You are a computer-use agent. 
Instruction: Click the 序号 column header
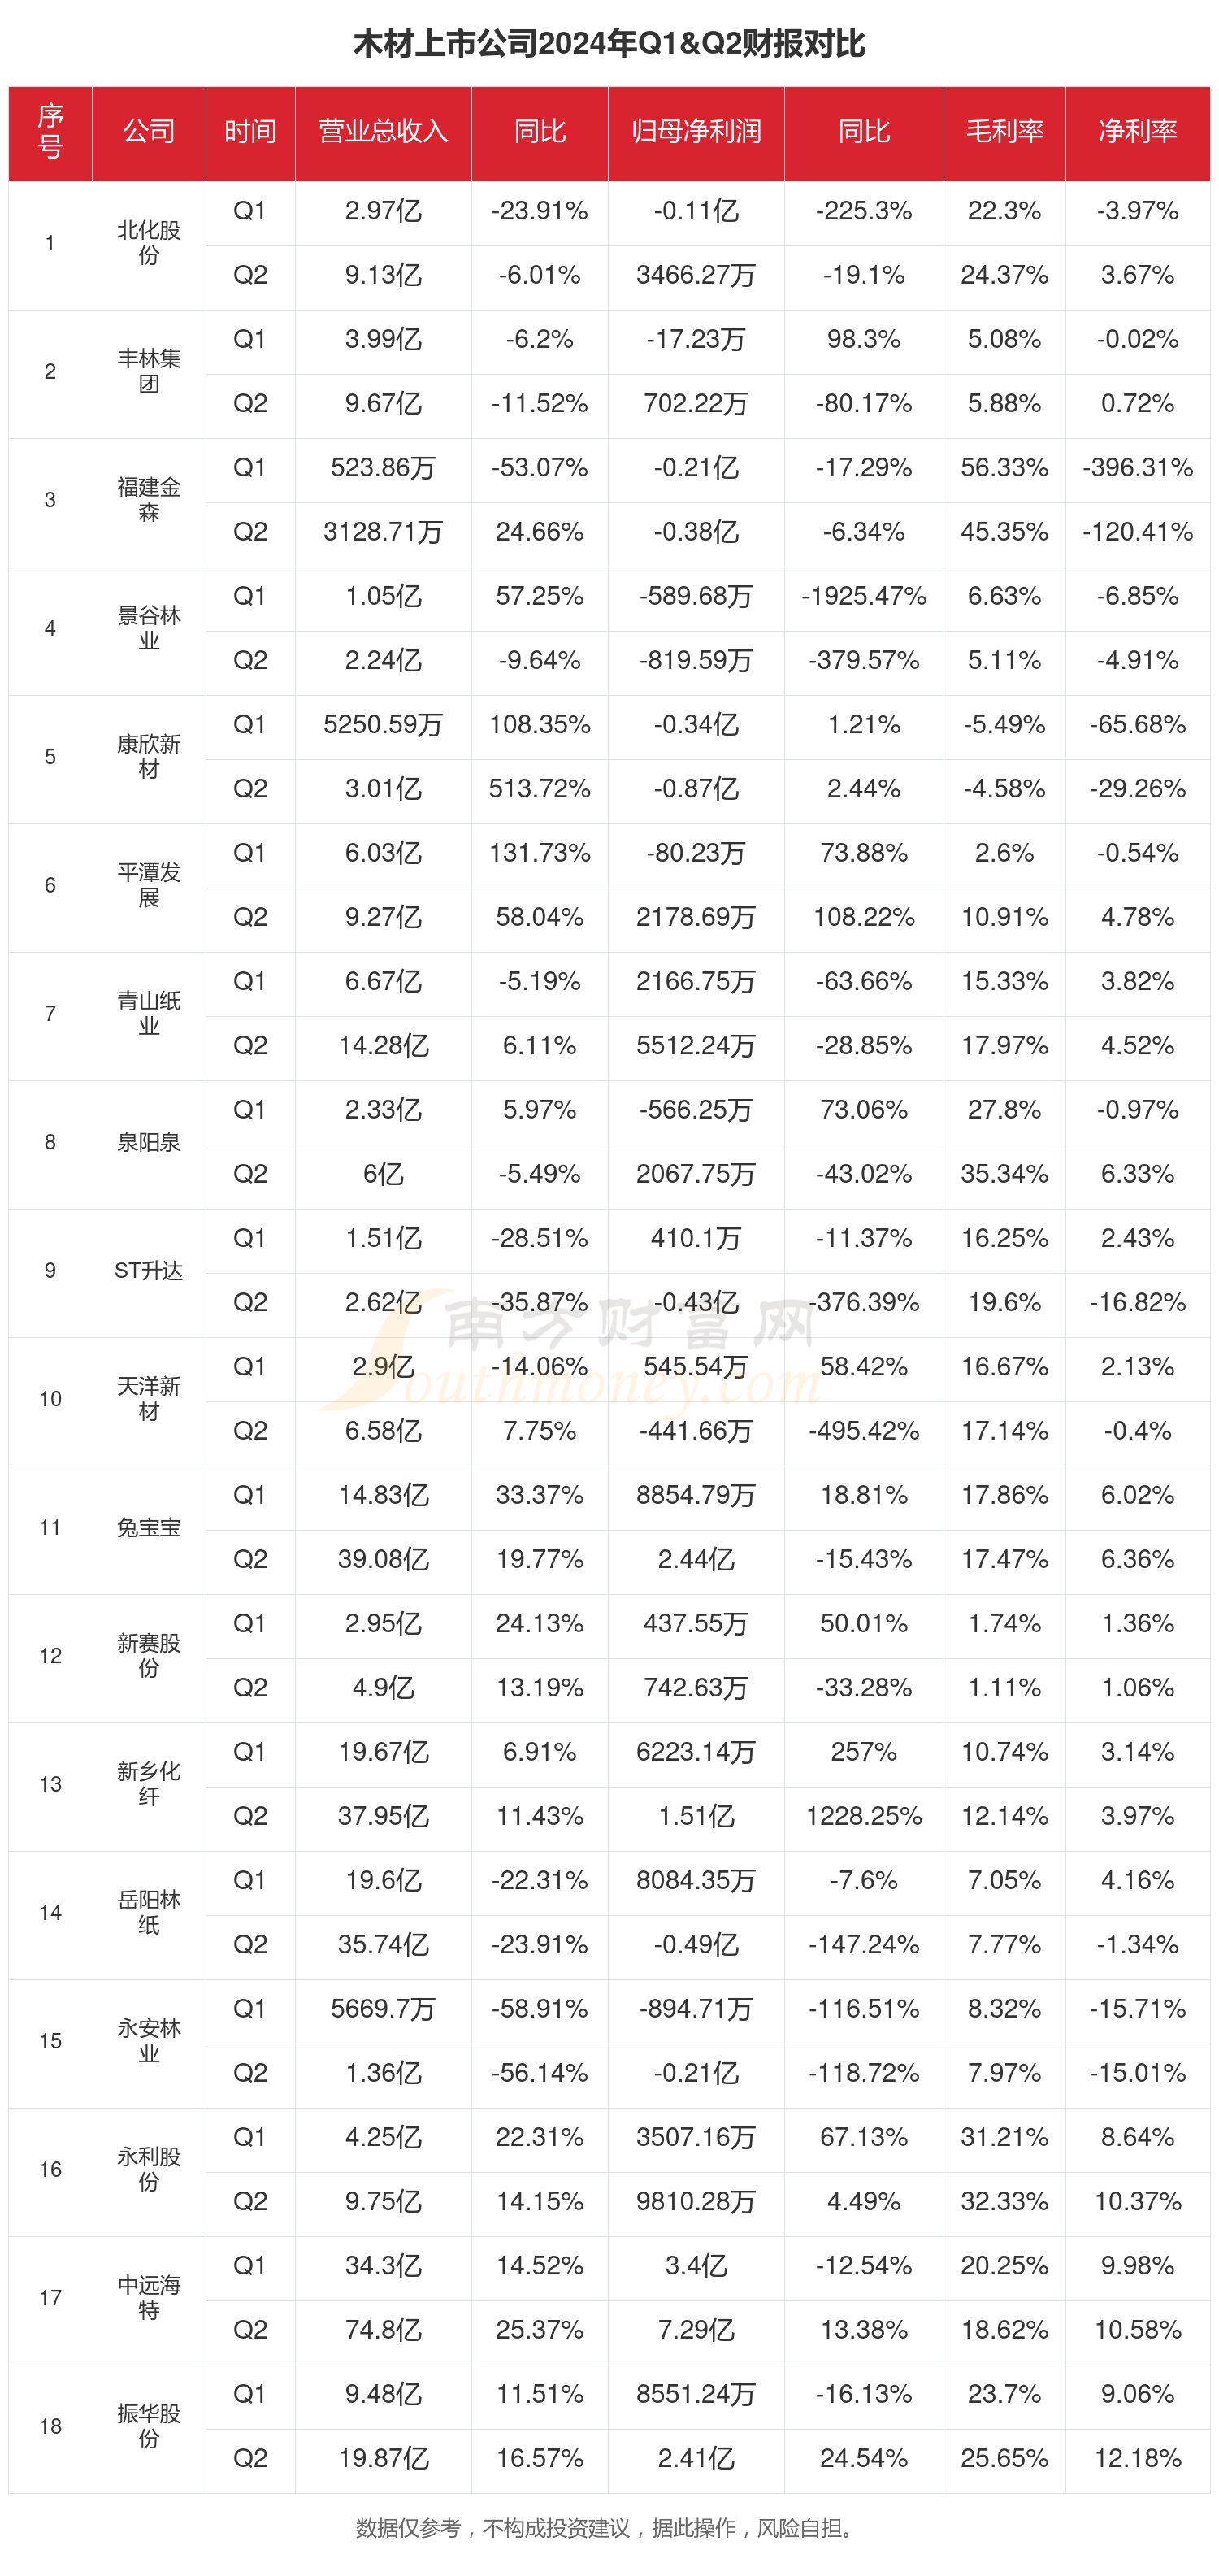[x=50, y=132]
